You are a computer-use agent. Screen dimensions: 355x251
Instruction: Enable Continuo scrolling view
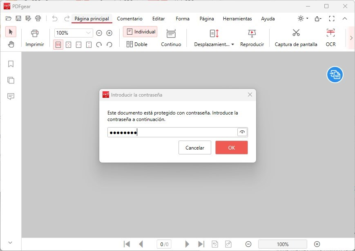(171, 38)
